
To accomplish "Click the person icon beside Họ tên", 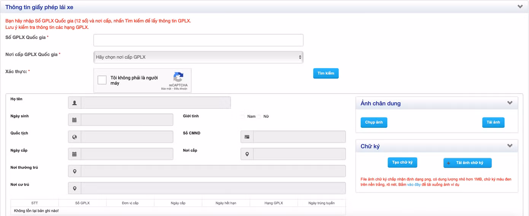I will (x=75, y=103).
